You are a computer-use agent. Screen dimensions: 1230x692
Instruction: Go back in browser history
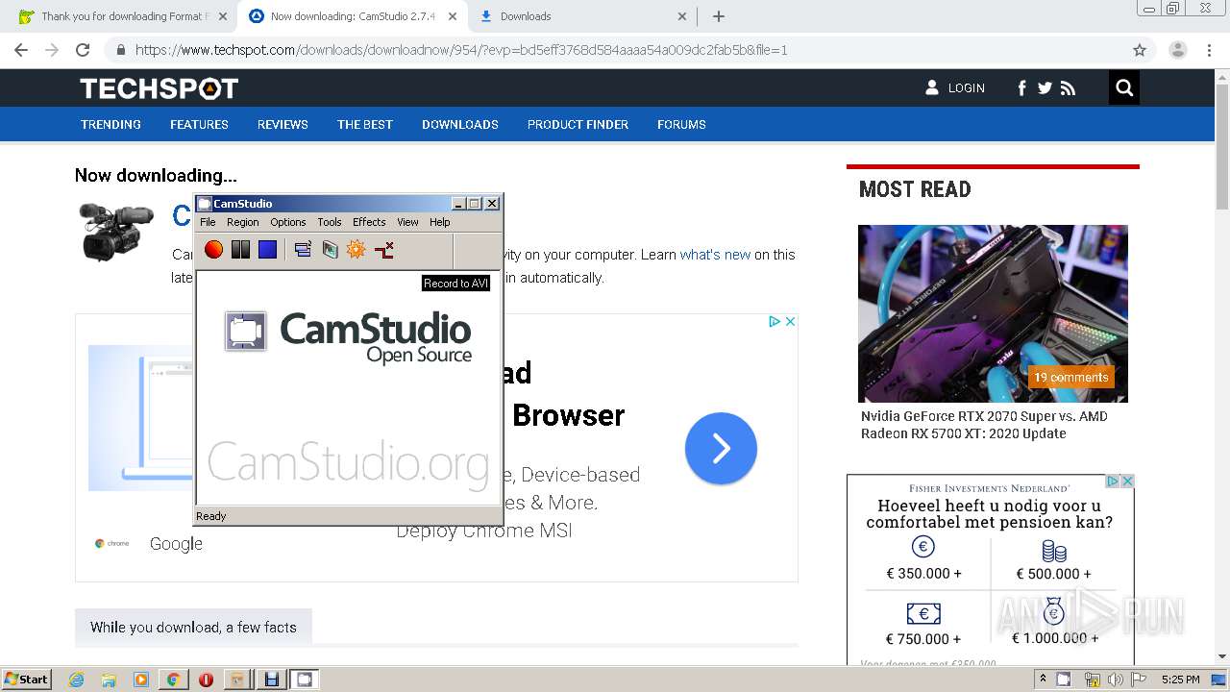tap(21, 50)
